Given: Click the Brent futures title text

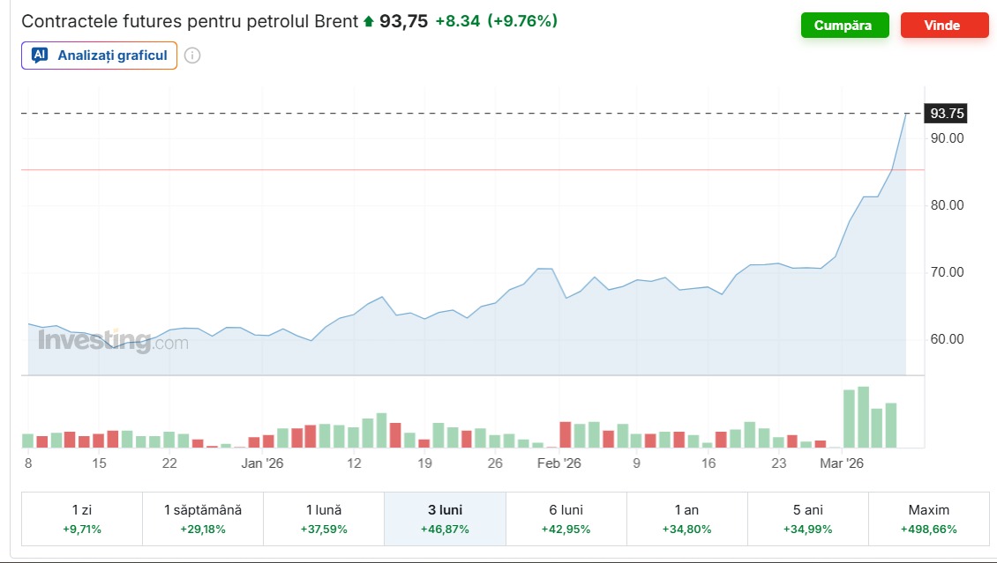Looking at the screenshot, I should pos(190,22).
